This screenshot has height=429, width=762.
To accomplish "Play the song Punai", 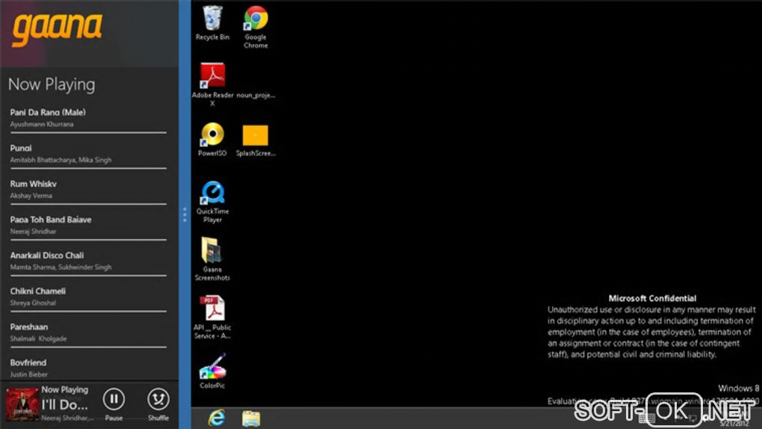I will [88, 154].
